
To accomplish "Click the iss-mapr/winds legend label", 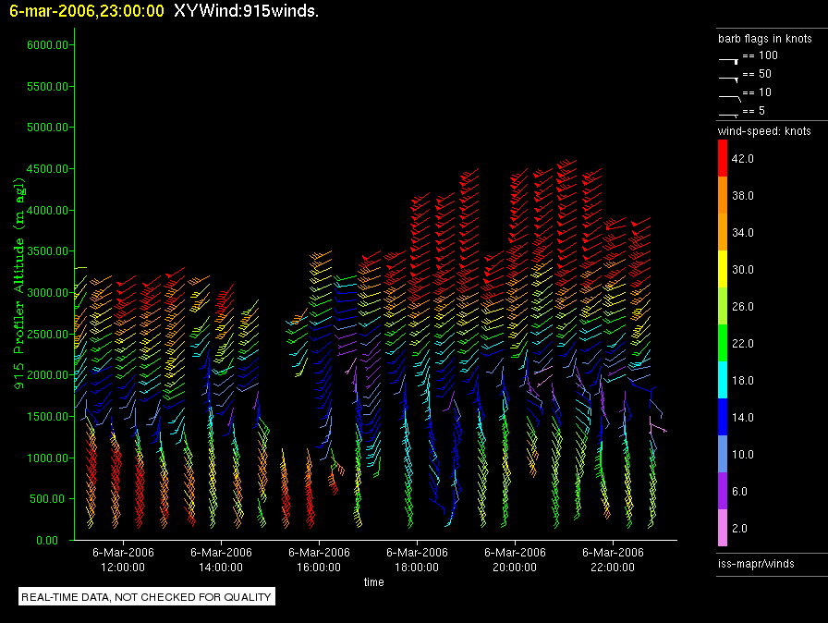I will point(756,563).
